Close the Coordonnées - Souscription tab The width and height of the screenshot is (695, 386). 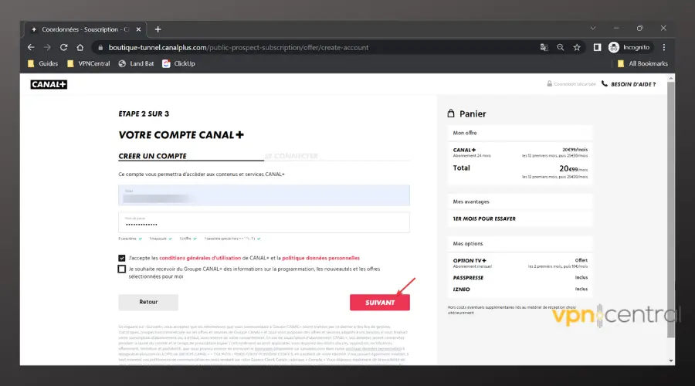(x=138, y=29)
